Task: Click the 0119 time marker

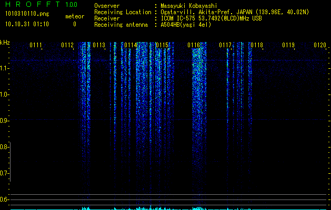Action: pos(288,45)
